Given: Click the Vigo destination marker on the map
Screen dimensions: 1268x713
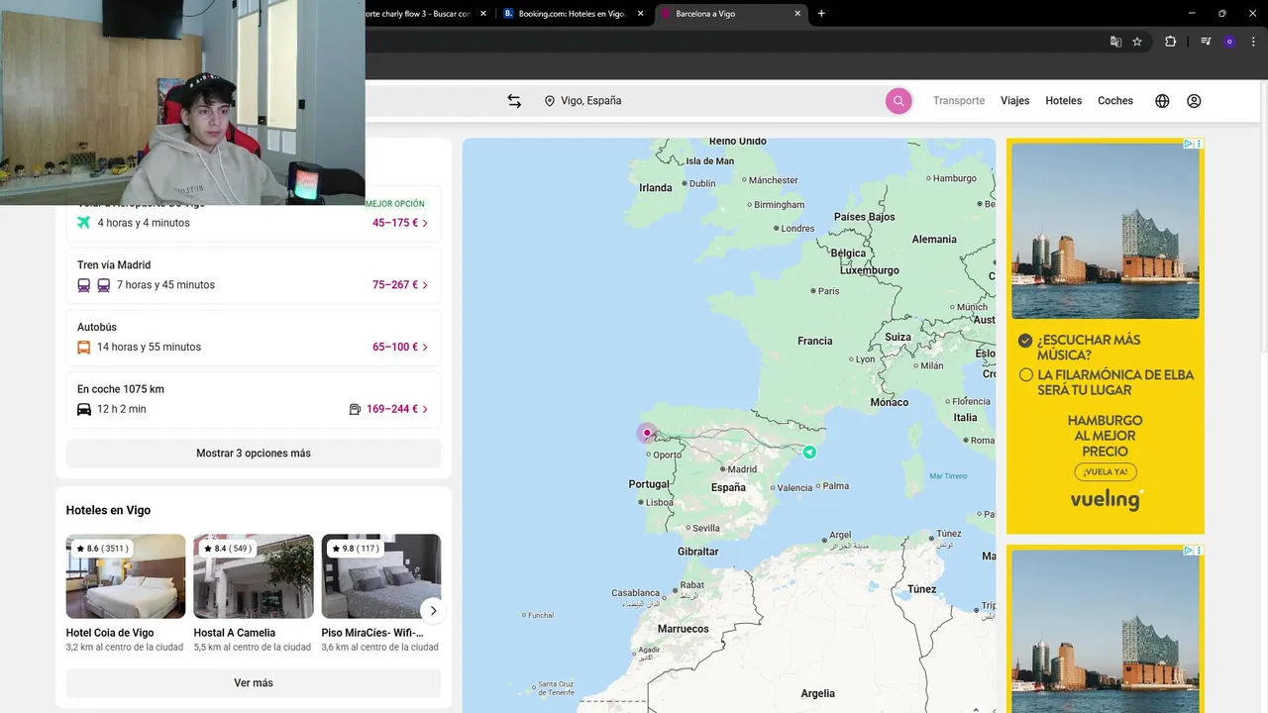Looking at the screenshot, I should (x=647, y=433).
